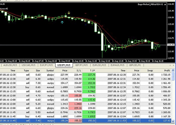This screenshot has height=125, width=176.
Task: Select the row with profit 406.57
Action: (x=86, y=96)
